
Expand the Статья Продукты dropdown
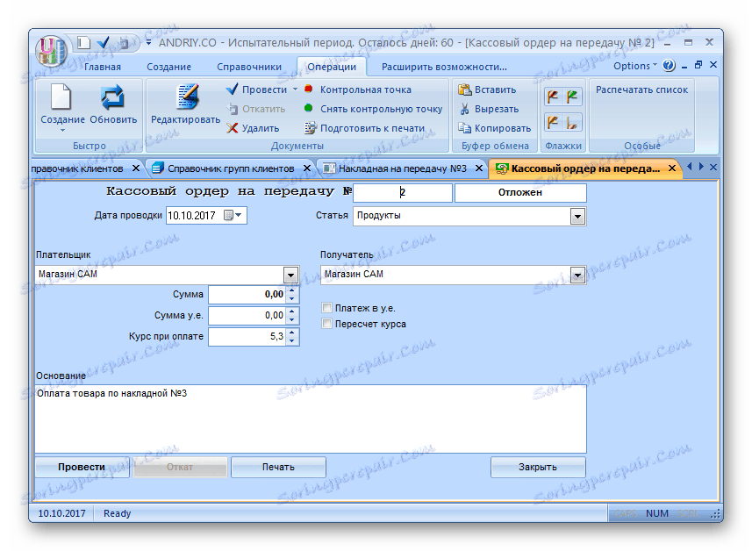pos(578,217)
